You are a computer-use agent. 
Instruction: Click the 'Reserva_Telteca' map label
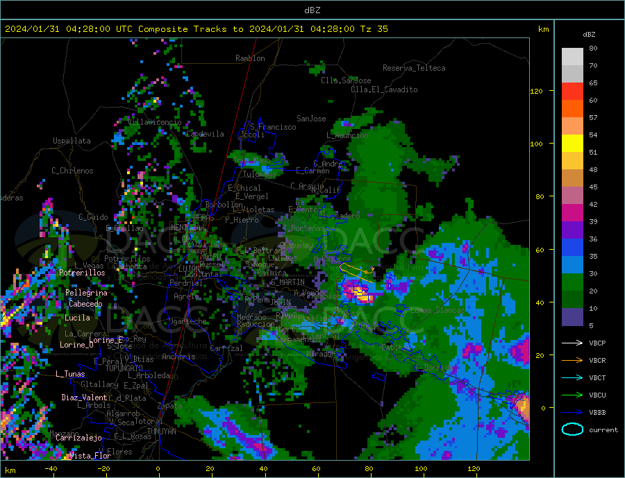414,68
